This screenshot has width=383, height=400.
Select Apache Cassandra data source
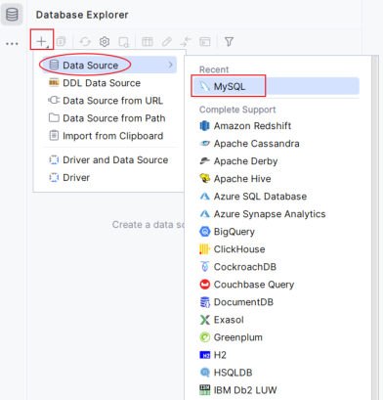tap(276, 143)
